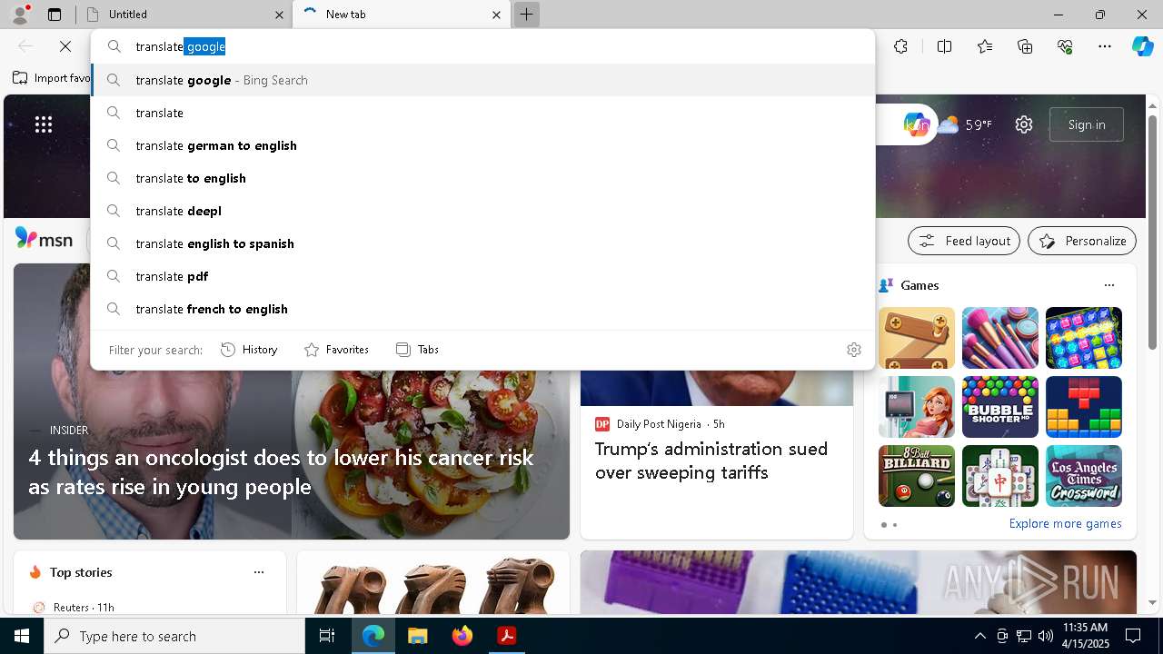Filter search by Favorites
This screenshot has height=654, width=1163.
[336, 350]
